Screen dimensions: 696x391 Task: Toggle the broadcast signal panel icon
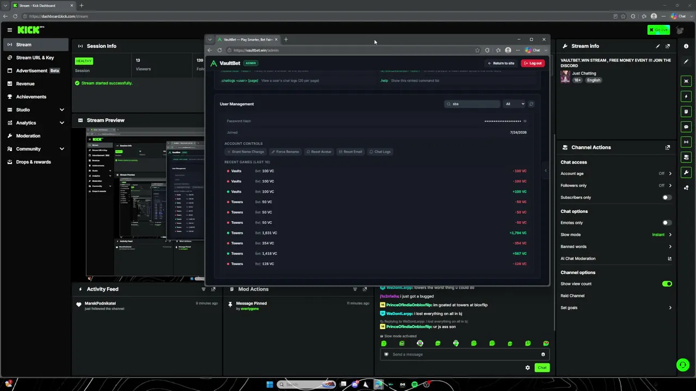click(686, 142)
